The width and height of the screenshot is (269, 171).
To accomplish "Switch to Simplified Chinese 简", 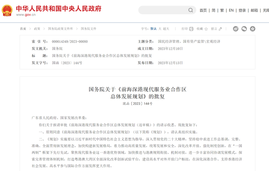I will [x=214, y=10].
